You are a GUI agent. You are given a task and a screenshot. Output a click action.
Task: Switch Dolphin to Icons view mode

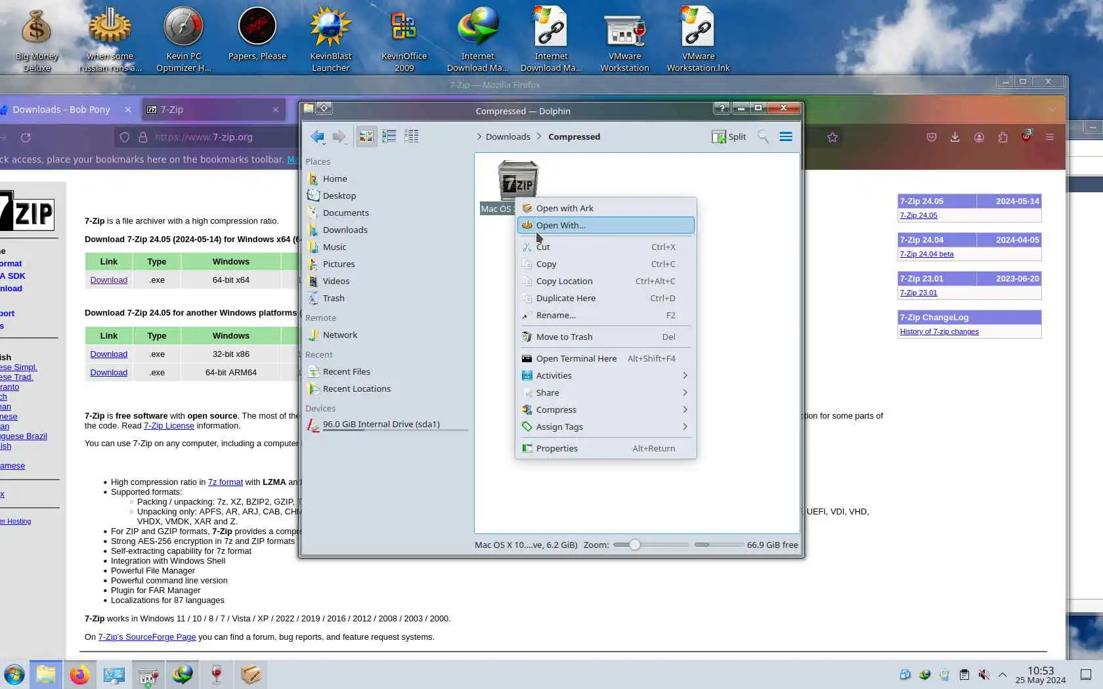[x=366, y=136]
